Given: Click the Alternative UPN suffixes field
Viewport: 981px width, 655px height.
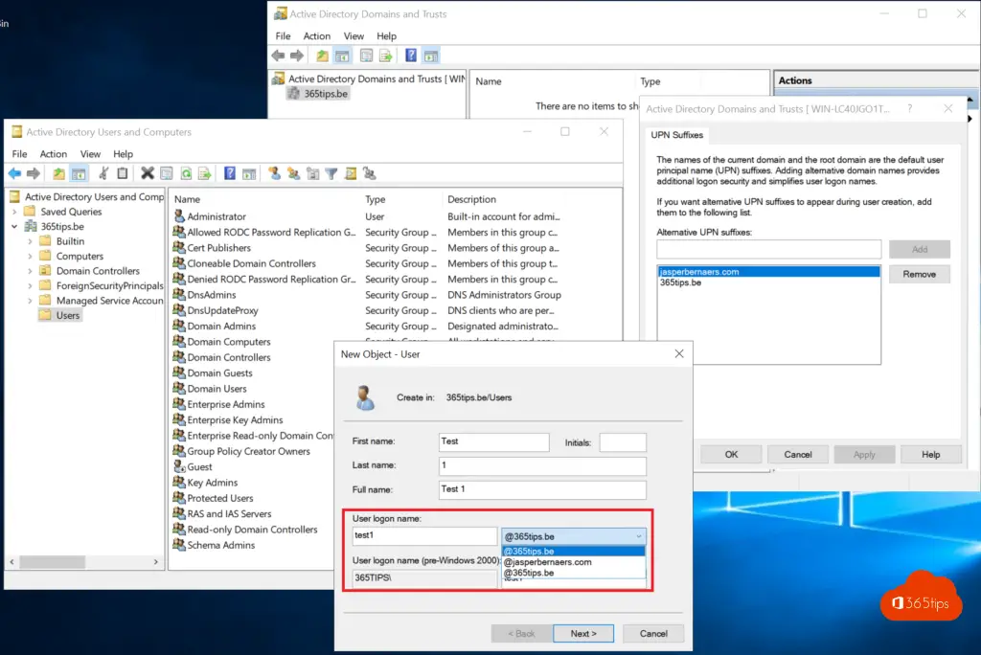Looking at the screenshot, I should 769,249.
